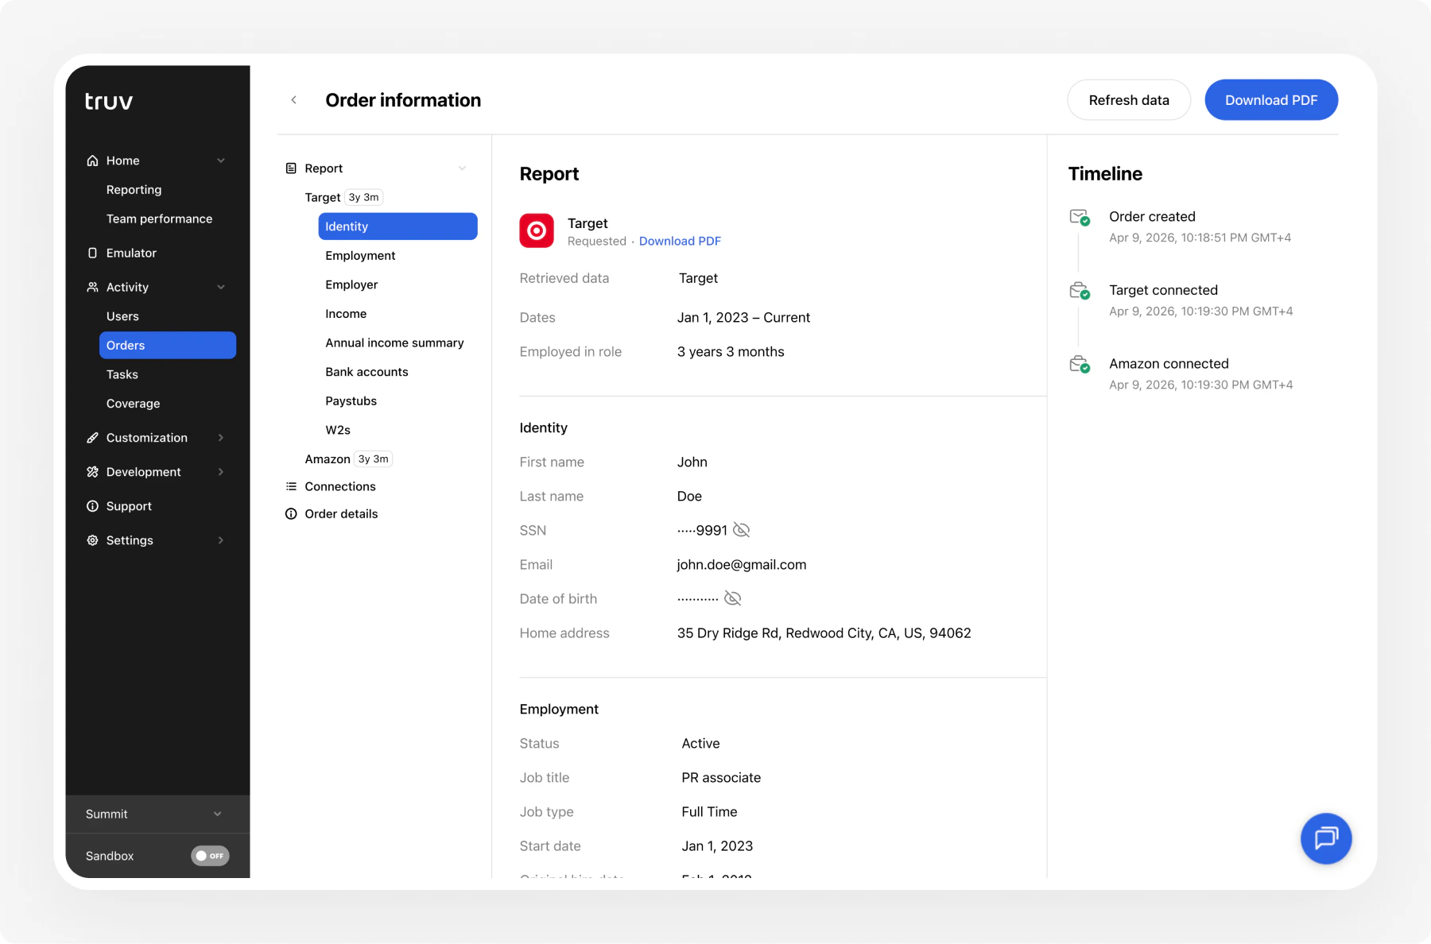The width and height of the screenshot is (1431, 944).
Task: Toggle the Sandbox switch off
Action: [x=209, y=856]
